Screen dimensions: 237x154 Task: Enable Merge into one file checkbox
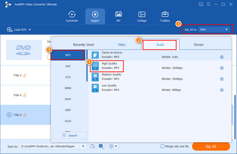(162, 146)
